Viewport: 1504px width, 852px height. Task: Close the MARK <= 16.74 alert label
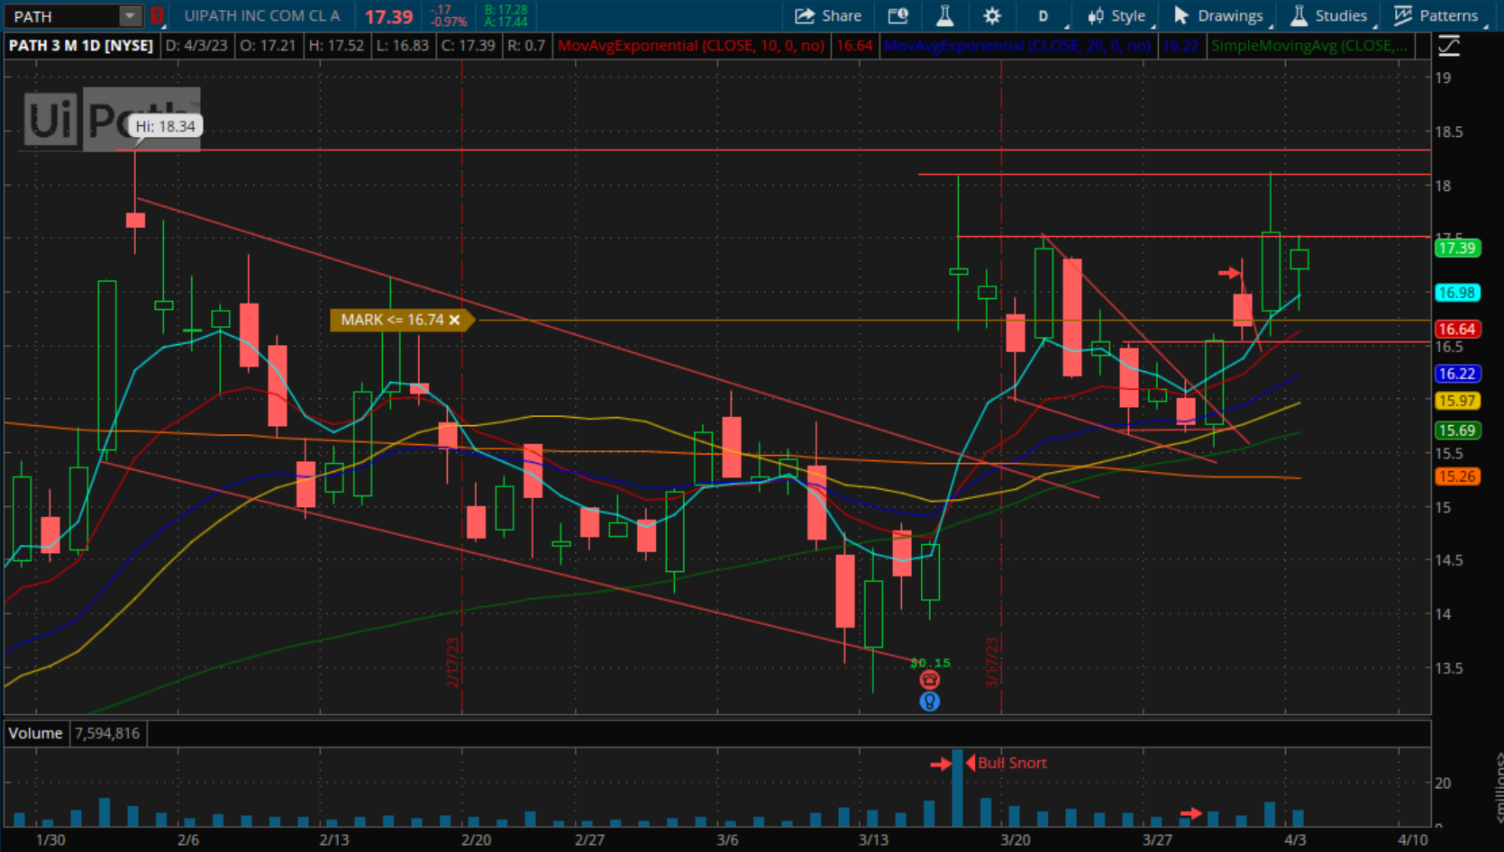click(455, 320)
